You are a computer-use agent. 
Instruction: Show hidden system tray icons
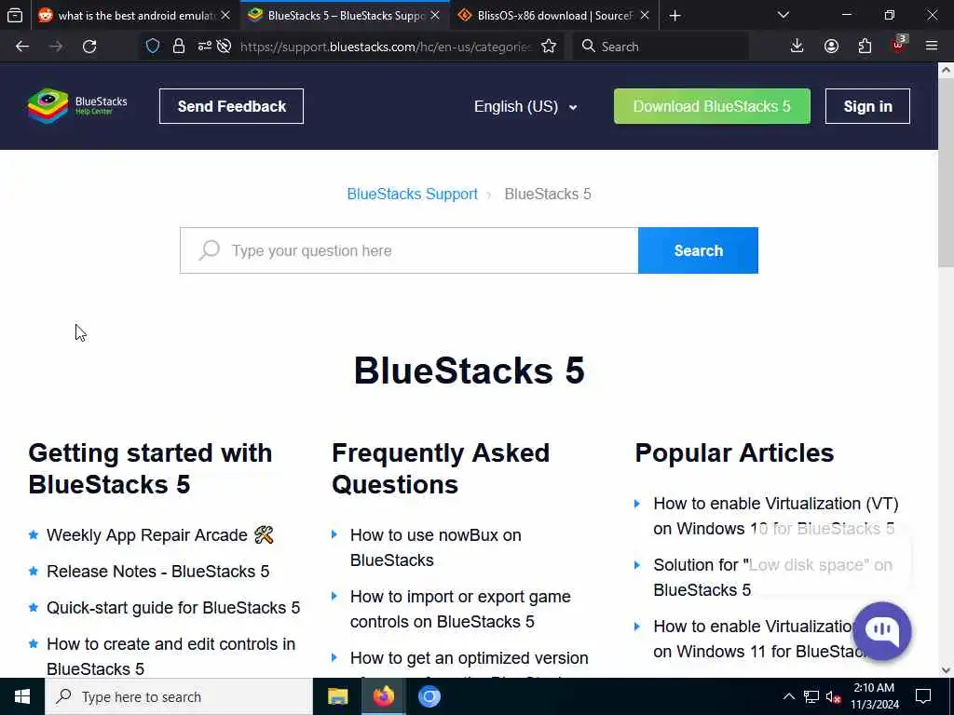pyautogui.click(x=788, y=696)
